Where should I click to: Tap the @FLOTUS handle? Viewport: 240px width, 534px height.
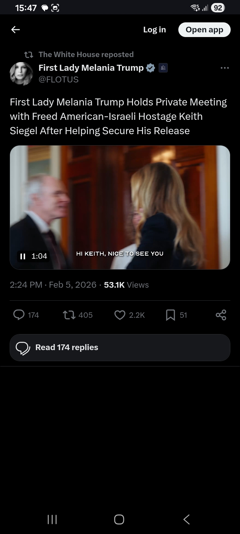59,79
